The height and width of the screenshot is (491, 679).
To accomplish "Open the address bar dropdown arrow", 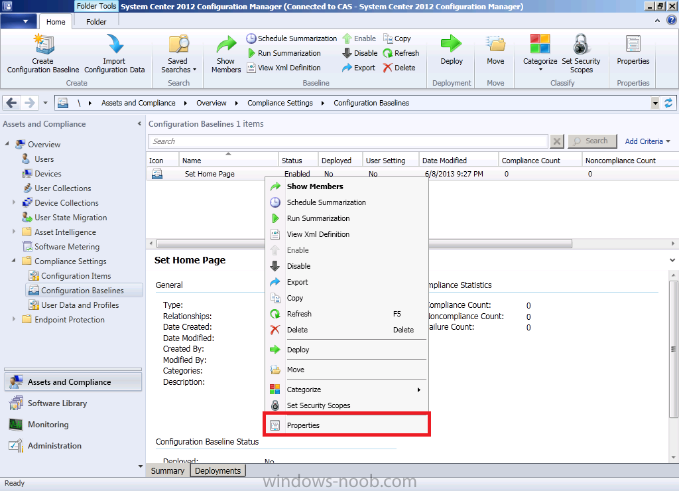I will click(x=655, y=103).
